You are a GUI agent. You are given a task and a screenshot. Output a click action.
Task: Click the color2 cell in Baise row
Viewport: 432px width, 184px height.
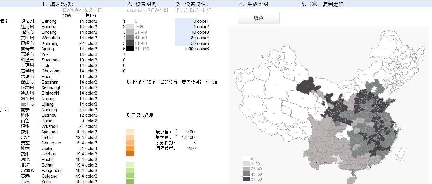point(91,121)
